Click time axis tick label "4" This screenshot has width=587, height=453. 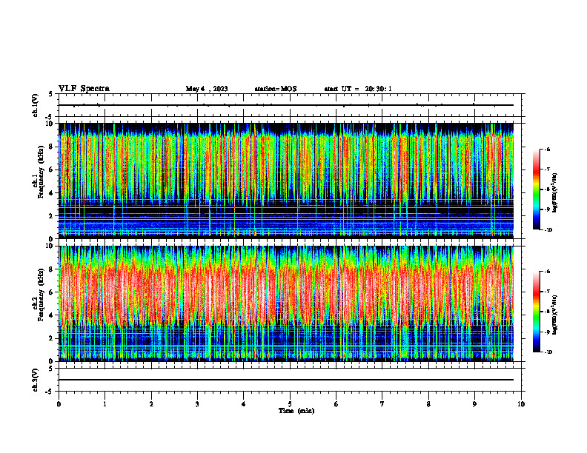[x=244, y=404]
